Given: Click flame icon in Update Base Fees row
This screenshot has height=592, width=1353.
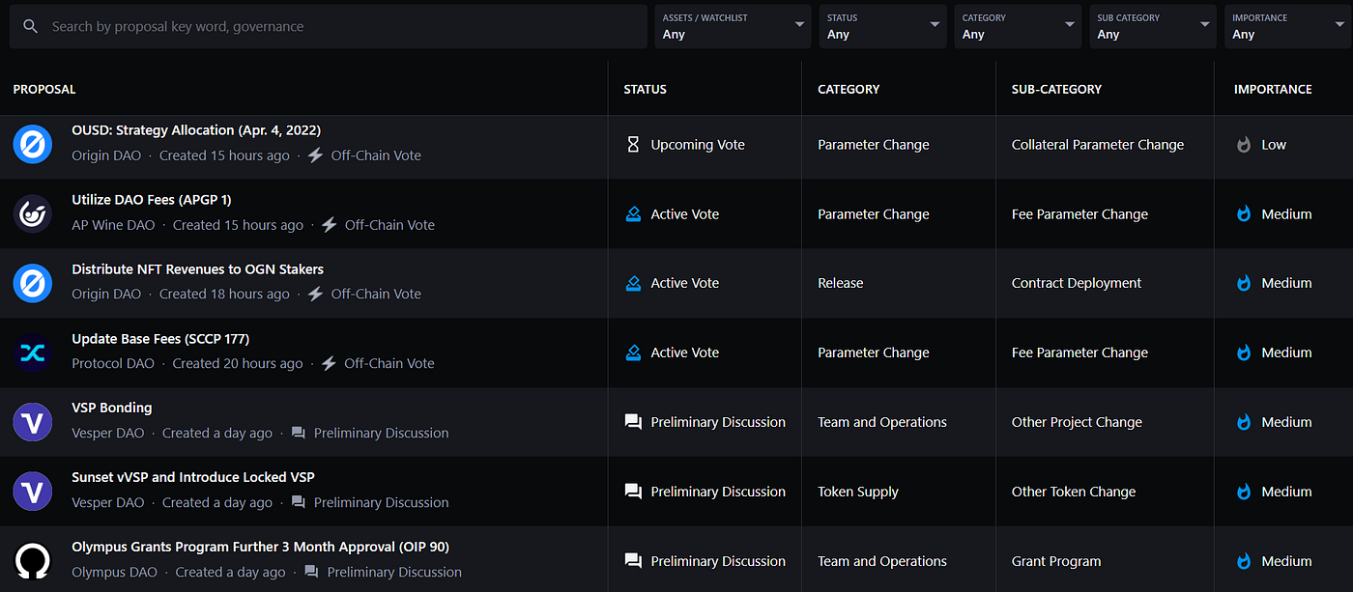Looking at the screenshot, I should pos(1244,352).
